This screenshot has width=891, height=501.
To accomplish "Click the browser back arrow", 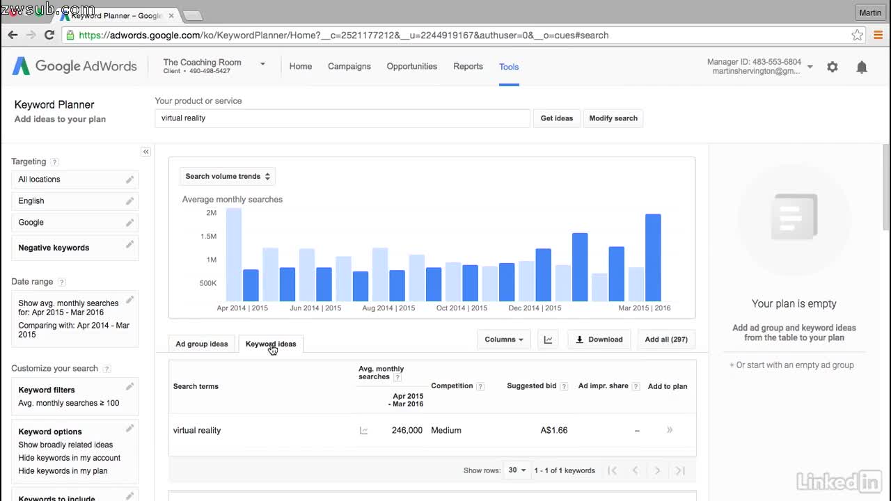I will click(x=13, y=35).
